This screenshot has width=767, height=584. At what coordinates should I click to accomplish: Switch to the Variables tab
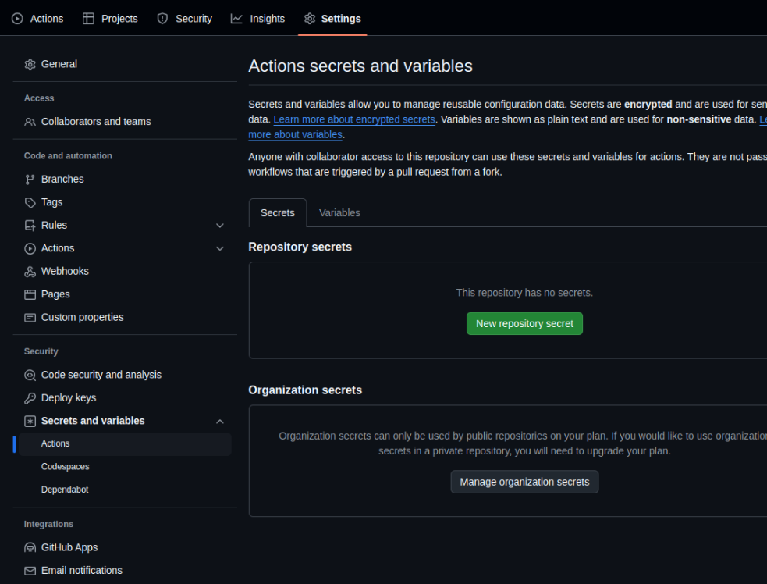point(339,213)
